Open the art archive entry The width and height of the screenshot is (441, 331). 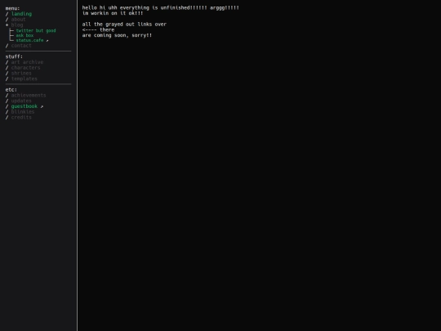point(27,62)
